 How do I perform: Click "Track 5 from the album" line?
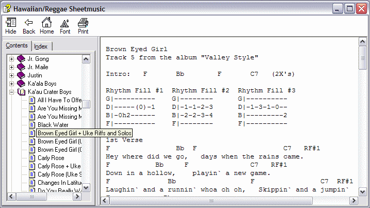[182, 57]
